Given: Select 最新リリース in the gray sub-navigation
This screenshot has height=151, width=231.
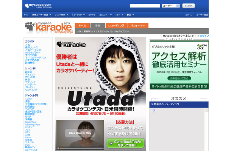Looking at the screenshot, I should 89,31.
